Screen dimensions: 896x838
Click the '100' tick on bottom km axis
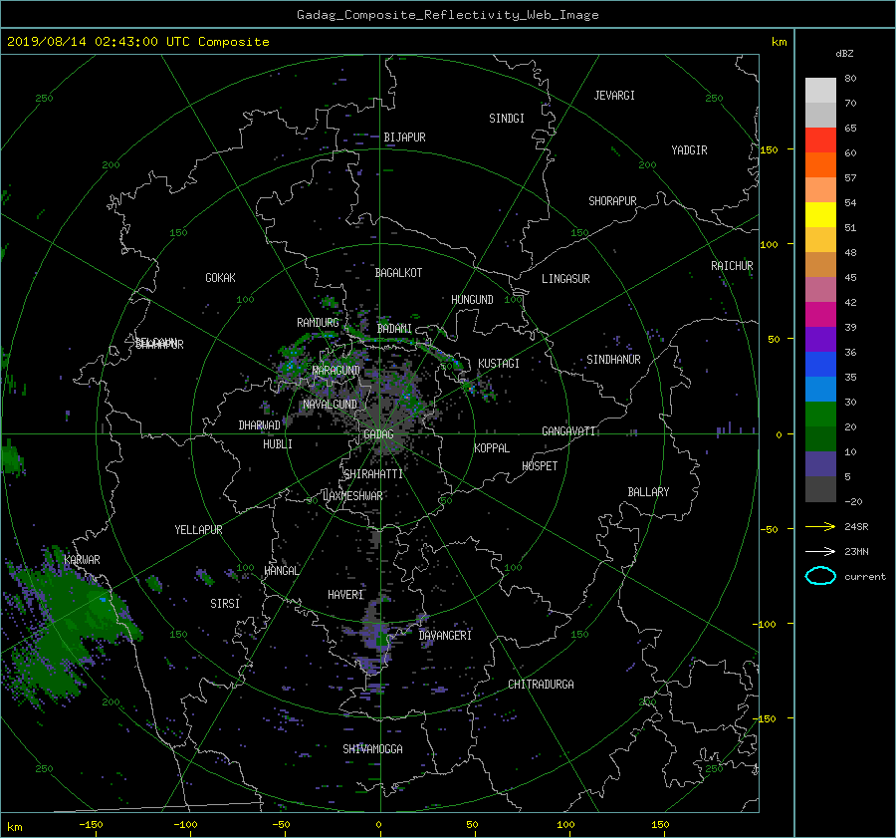[565, 824]
